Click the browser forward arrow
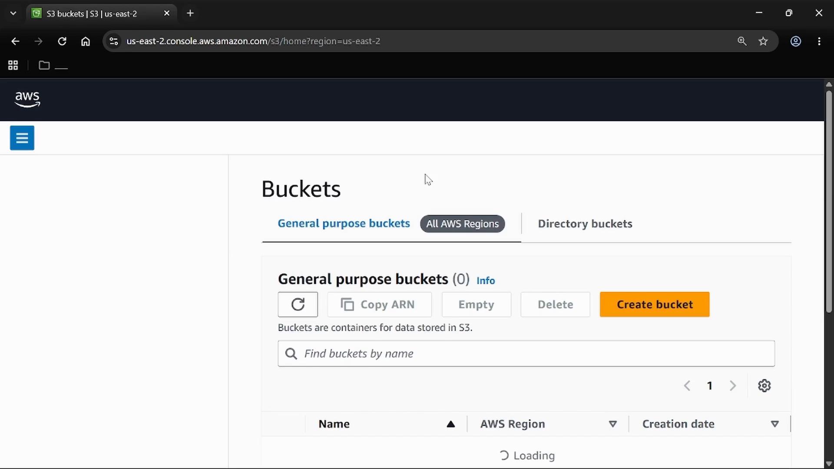This screenshot has width=834, height=469. [38, 41]
